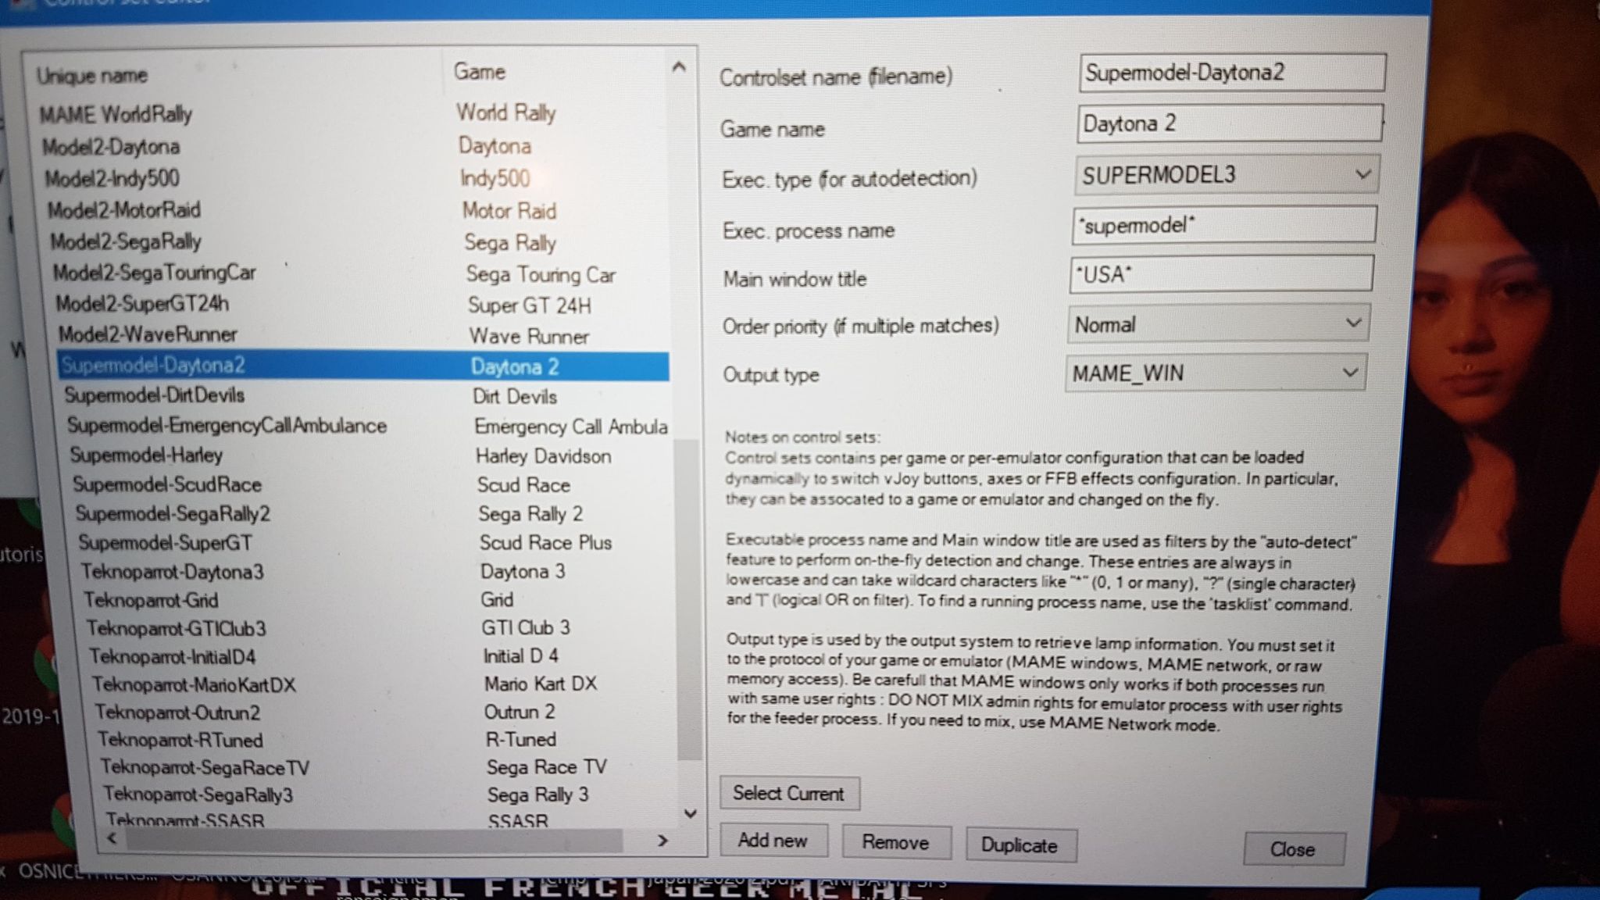Click the horizontal scroll left arrow

pyautogui.click(x=112, y=838)
